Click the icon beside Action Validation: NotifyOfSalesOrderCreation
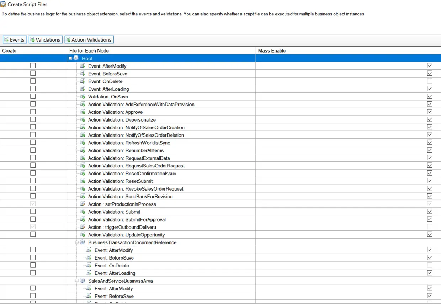This screenshot has width=441, height=304. [x=83, y=127]
